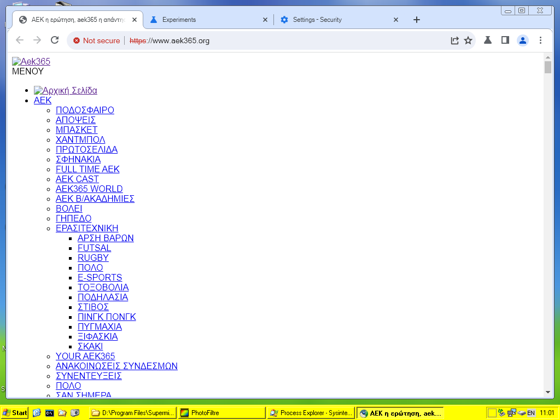Open the ΠΟΔΟΣΦΑΙΡΟ link

click(x=85, y=110)
